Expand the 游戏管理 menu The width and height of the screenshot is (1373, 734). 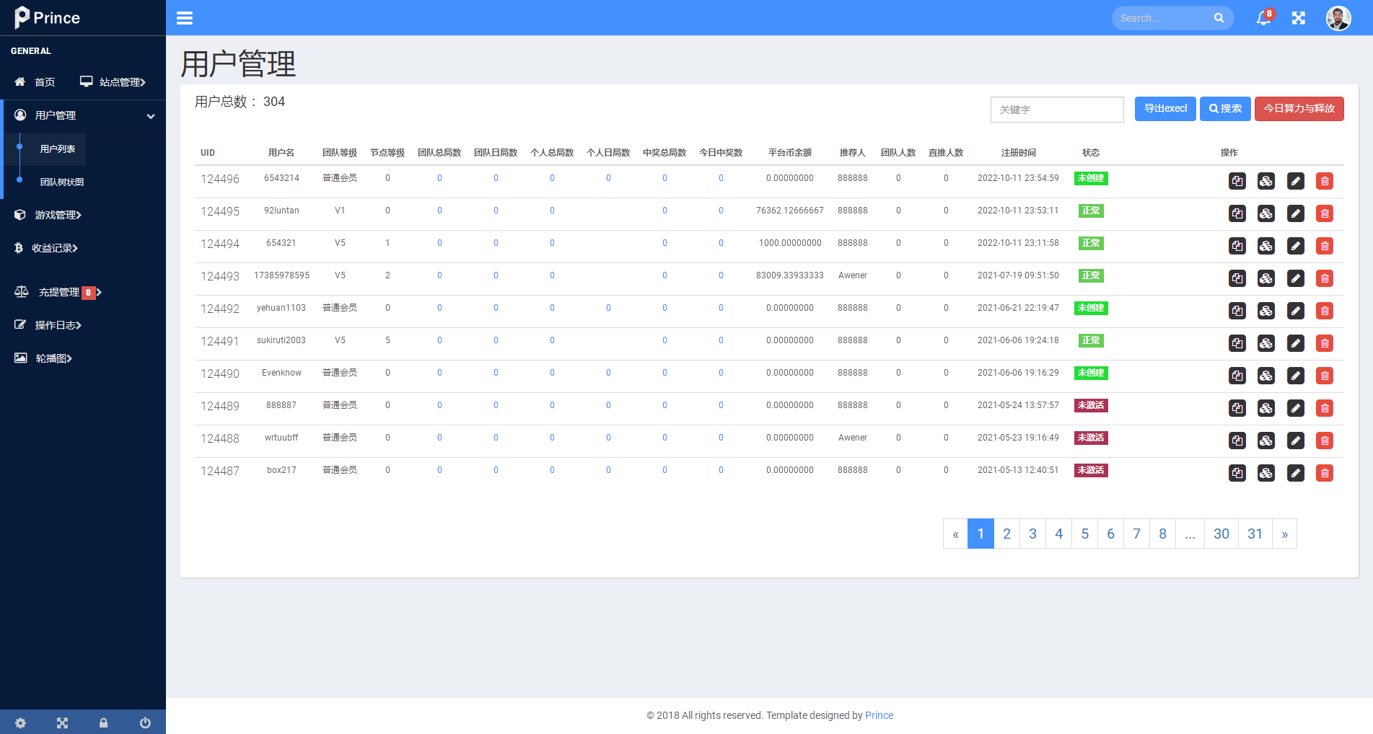(48, 215)
